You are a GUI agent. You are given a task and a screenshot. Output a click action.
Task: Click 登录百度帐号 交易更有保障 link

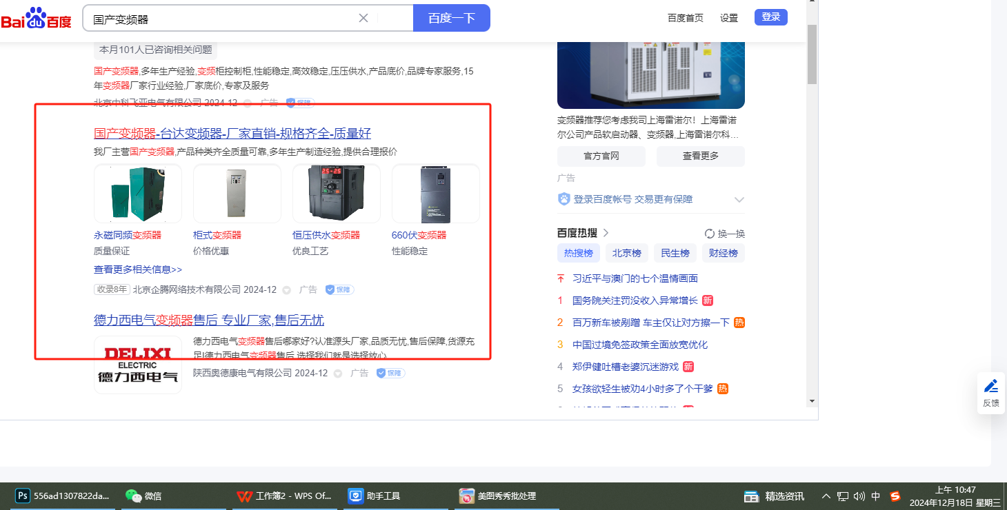pyautogui.click(x=633, y=199)
